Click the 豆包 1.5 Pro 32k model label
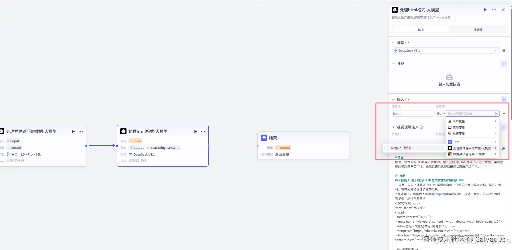Image resolution: width=512 pixels, height=250 pixels. (26, 154)
